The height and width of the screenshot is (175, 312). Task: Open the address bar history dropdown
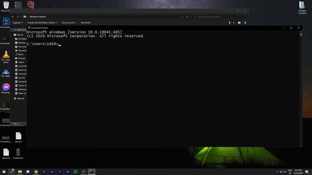182,17
